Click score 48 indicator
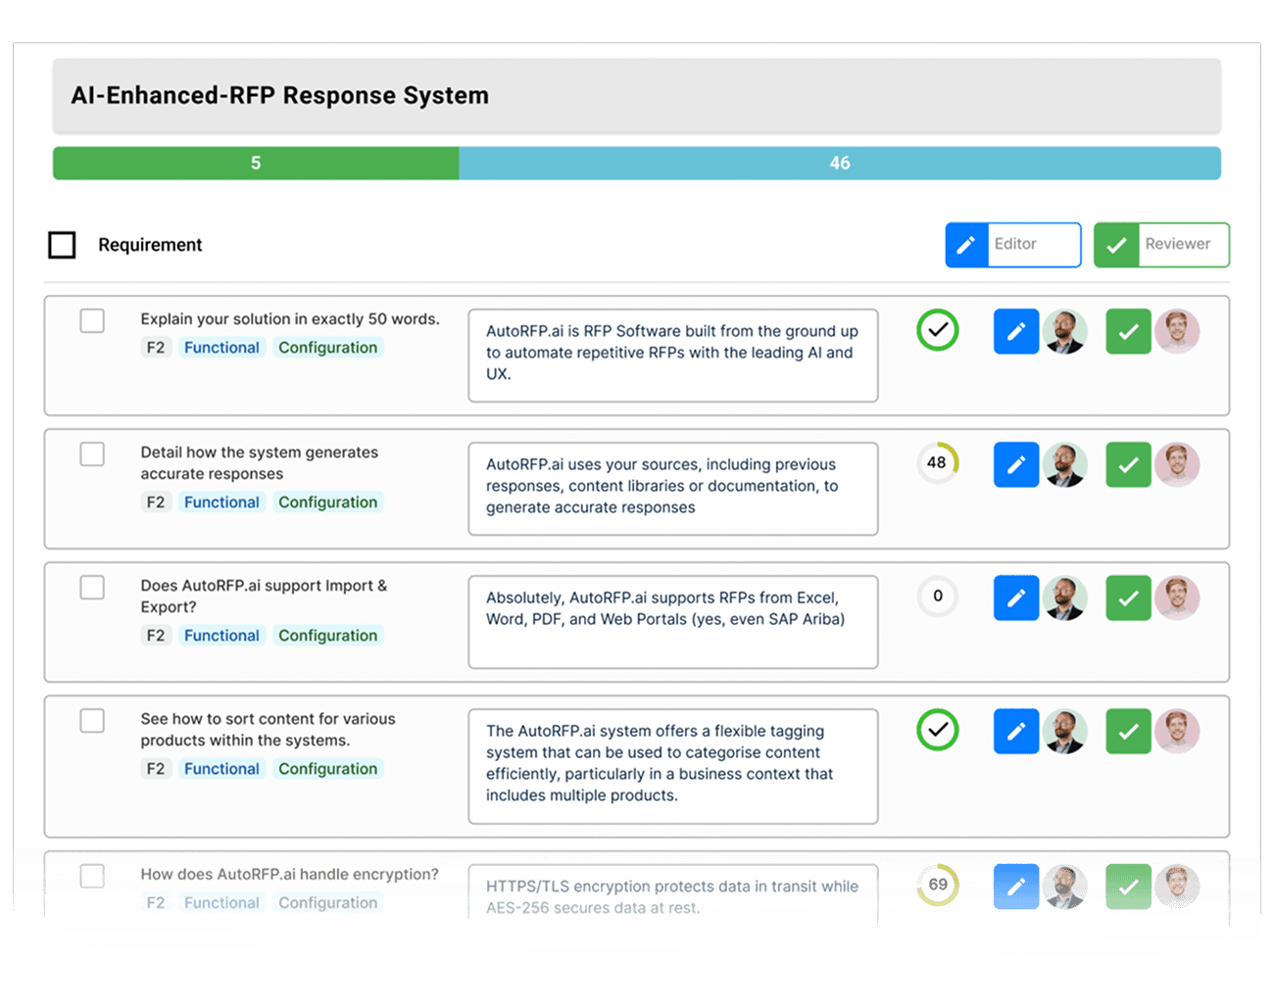This screenshot has width=1274, height=1007. [x=938, y=462]
